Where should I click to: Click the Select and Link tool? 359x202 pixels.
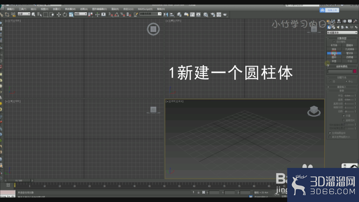[2, 15]
